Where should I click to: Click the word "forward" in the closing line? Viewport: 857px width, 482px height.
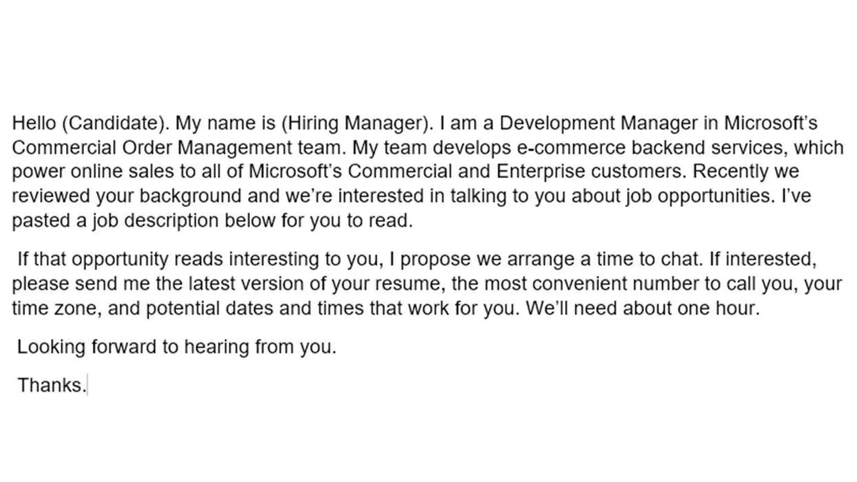pyautogui.click(x=123, y=347)
